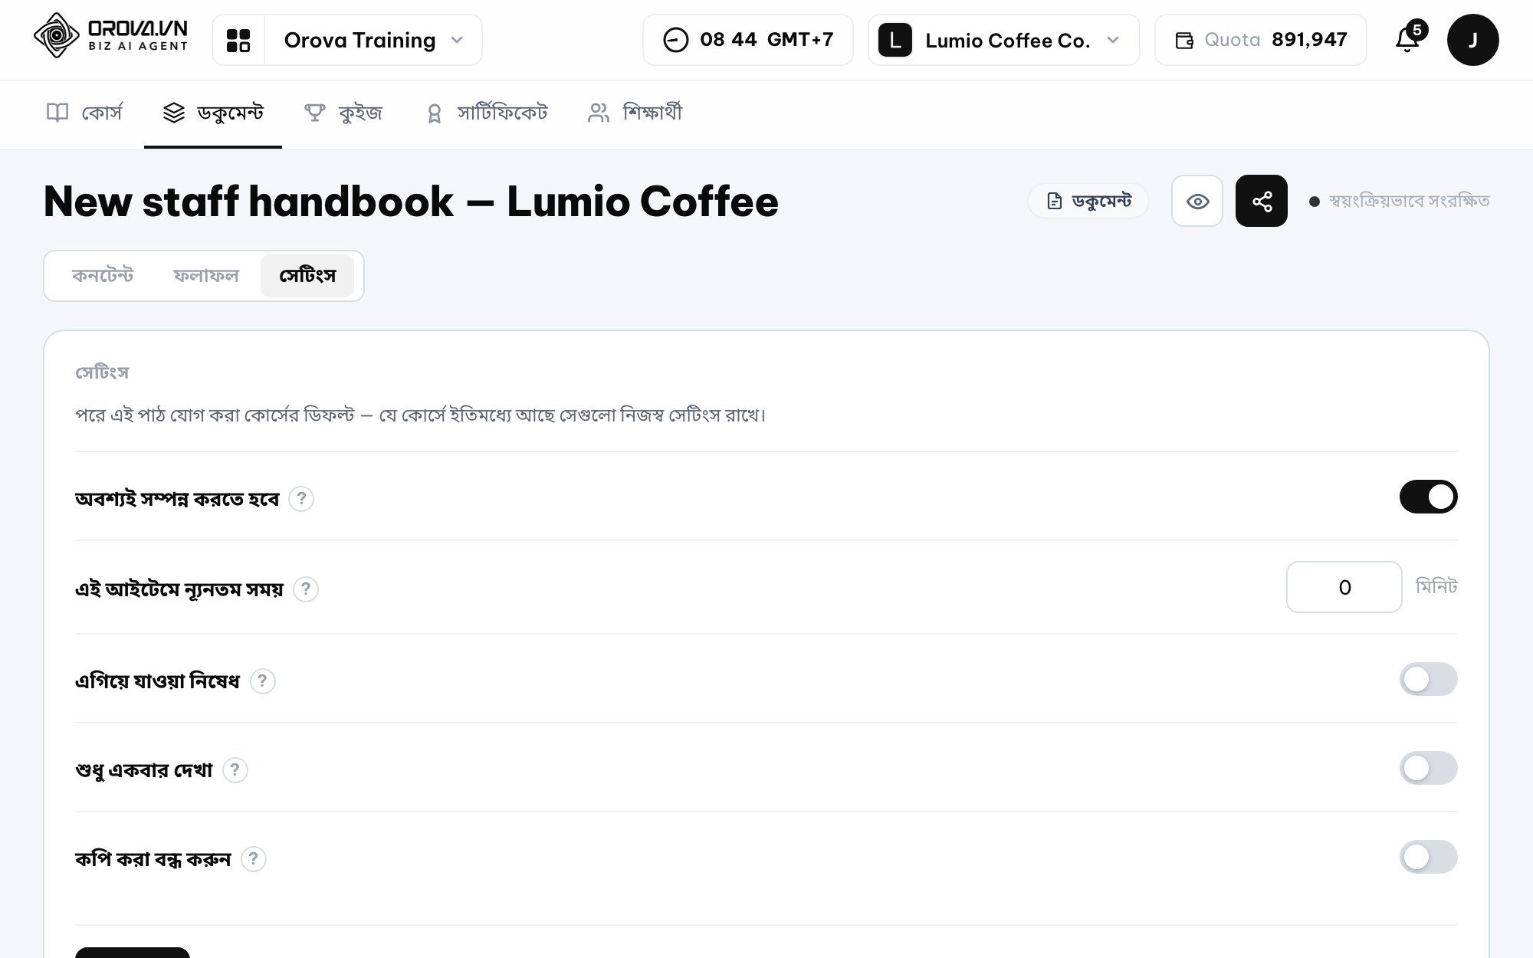Viewport: 1533px width, 958px height.
Task: Expand the Orova Training dropdown
Action: click(x=373, y=40)
